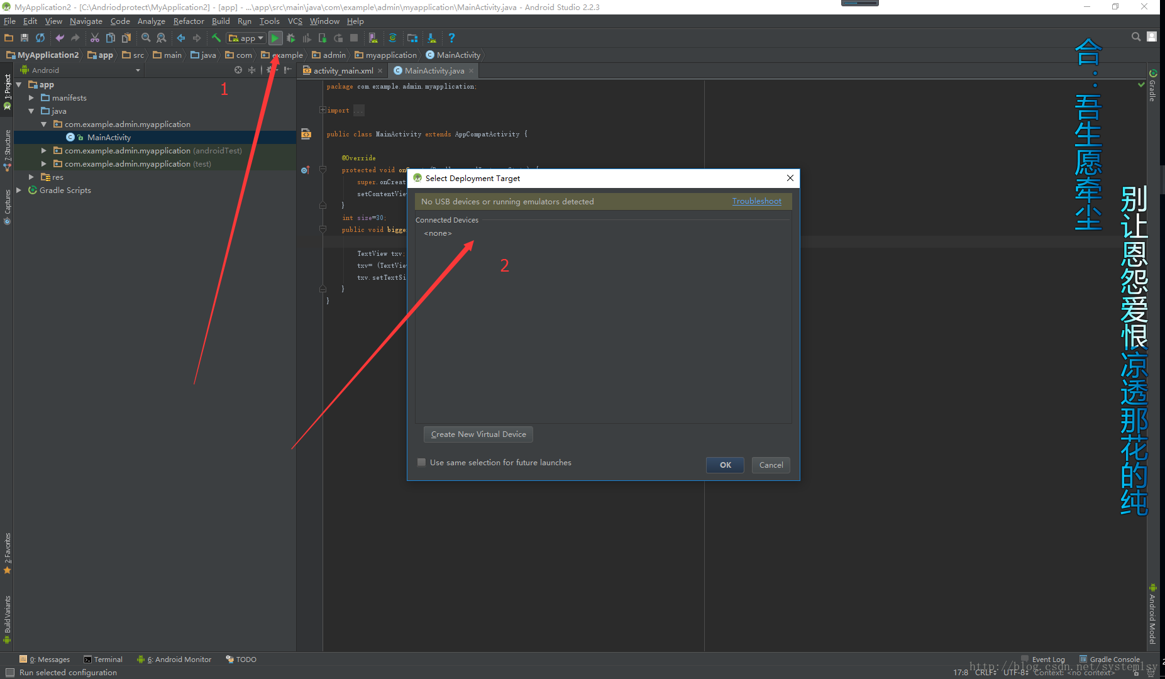Select MainActivity in the project tree
The image size is (1165, 679).
click(109, 137)
